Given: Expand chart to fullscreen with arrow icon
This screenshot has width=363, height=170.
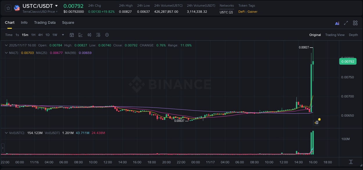Looking at the screenshot, I should point(346,23).
